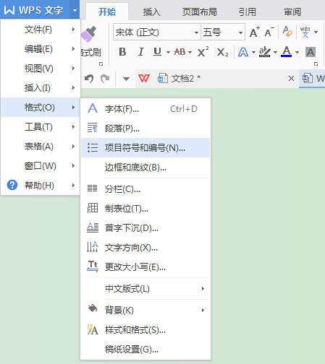The width and height of the screenshot is (325, 364).
Task: Open 视图(V) menu
Action: [41, 69]
